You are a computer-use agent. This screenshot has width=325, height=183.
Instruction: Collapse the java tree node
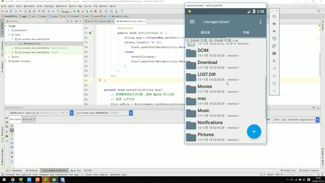[9, 35]
